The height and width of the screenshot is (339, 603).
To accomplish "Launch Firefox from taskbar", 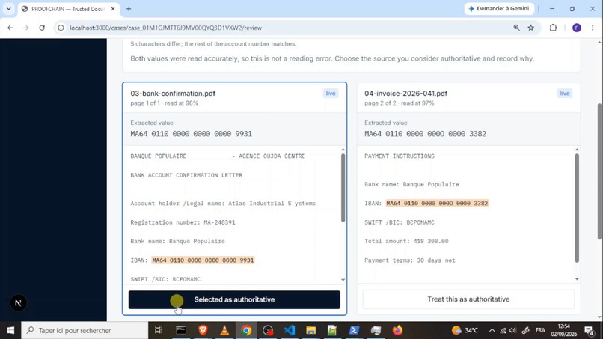I will click(398, 330).
